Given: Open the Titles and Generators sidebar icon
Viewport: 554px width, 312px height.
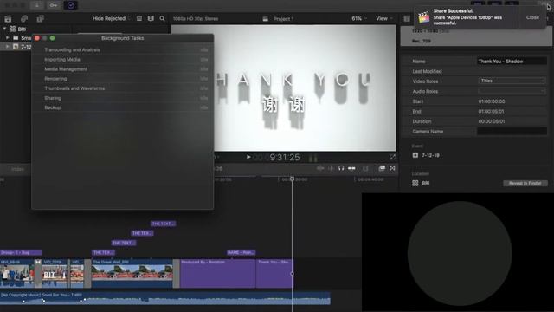Looking at the screenshot, I should click(x=41, y=19).
